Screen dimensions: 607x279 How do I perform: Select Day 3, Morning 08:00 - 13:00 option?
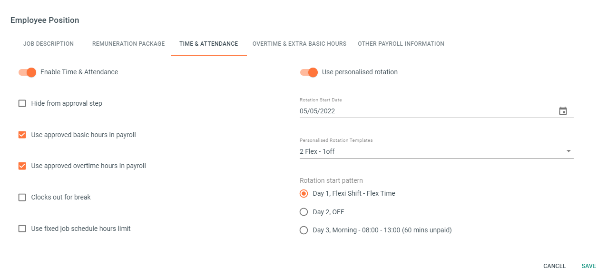[x=303, y=230]
